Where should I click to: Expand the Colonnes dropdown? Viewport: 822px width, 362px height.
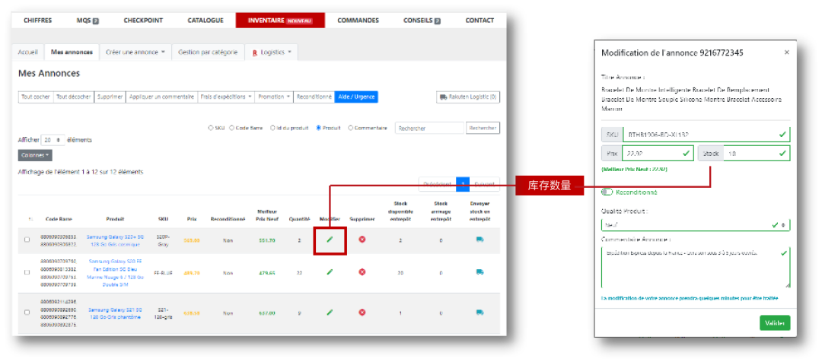point(35,155)
